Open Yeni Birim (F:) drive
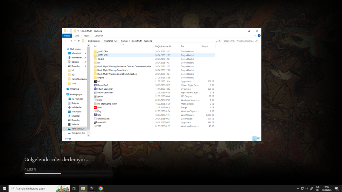 tap(78, 133)
